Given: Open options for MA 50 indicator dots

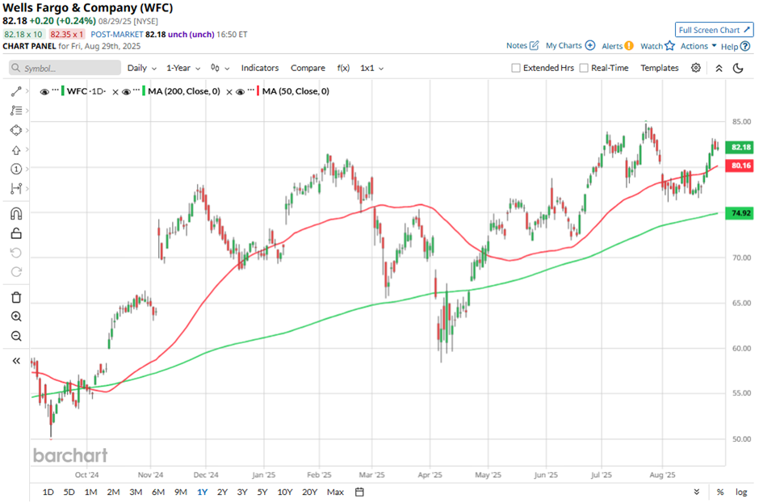Looking at the screenshot, I should pos(250,90).
